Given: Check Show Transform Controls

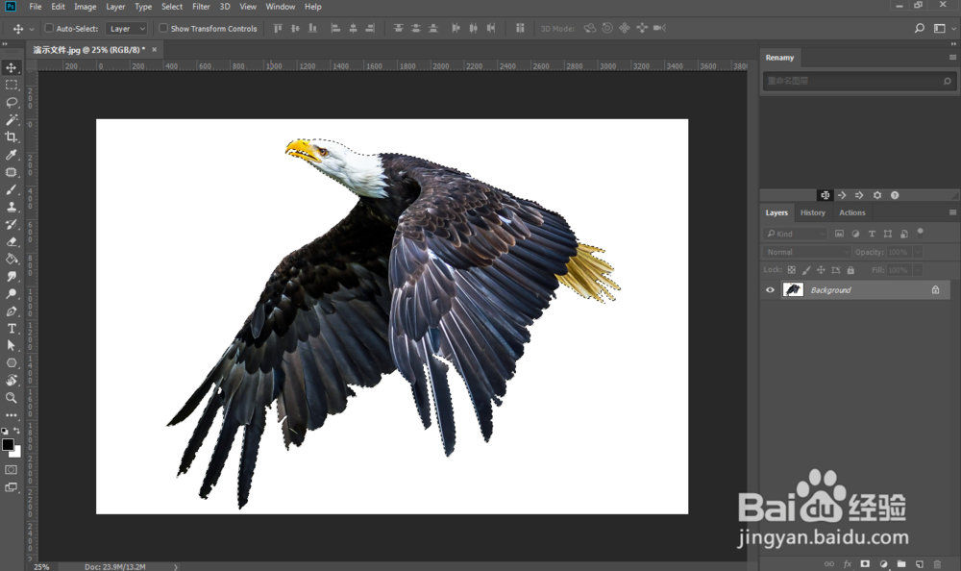Looking at the screenshot, I should (163, 28).
